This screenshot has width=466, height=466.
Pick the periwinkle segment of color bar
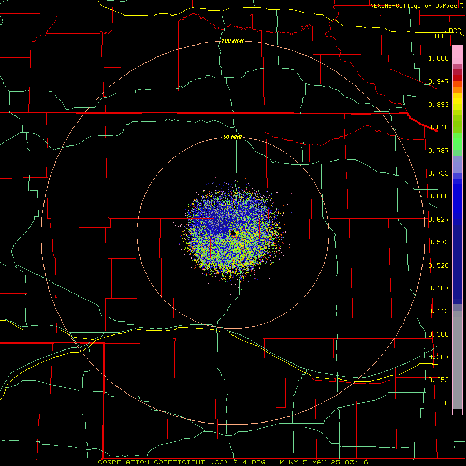pyautogui.click(x=457, y=164)
